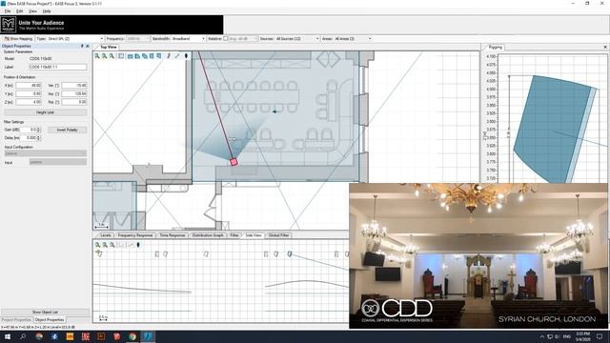Image resolution: width=610 pixels, height=343 pixels.
Task: Click the Height Link button
Action: click(x=45, y=112)
